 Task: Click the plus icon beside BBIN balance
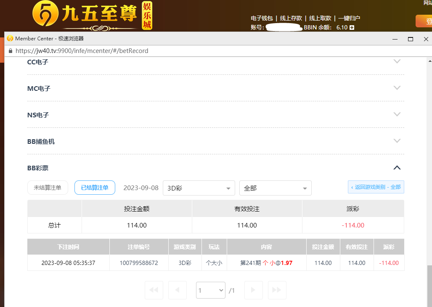[352, 27]
